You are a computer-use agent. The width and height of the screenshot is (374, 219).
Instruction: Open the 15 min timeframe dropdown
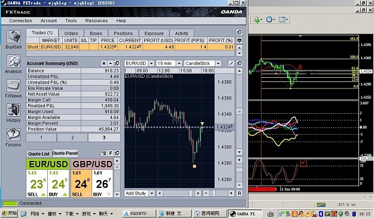pos(179,63)
